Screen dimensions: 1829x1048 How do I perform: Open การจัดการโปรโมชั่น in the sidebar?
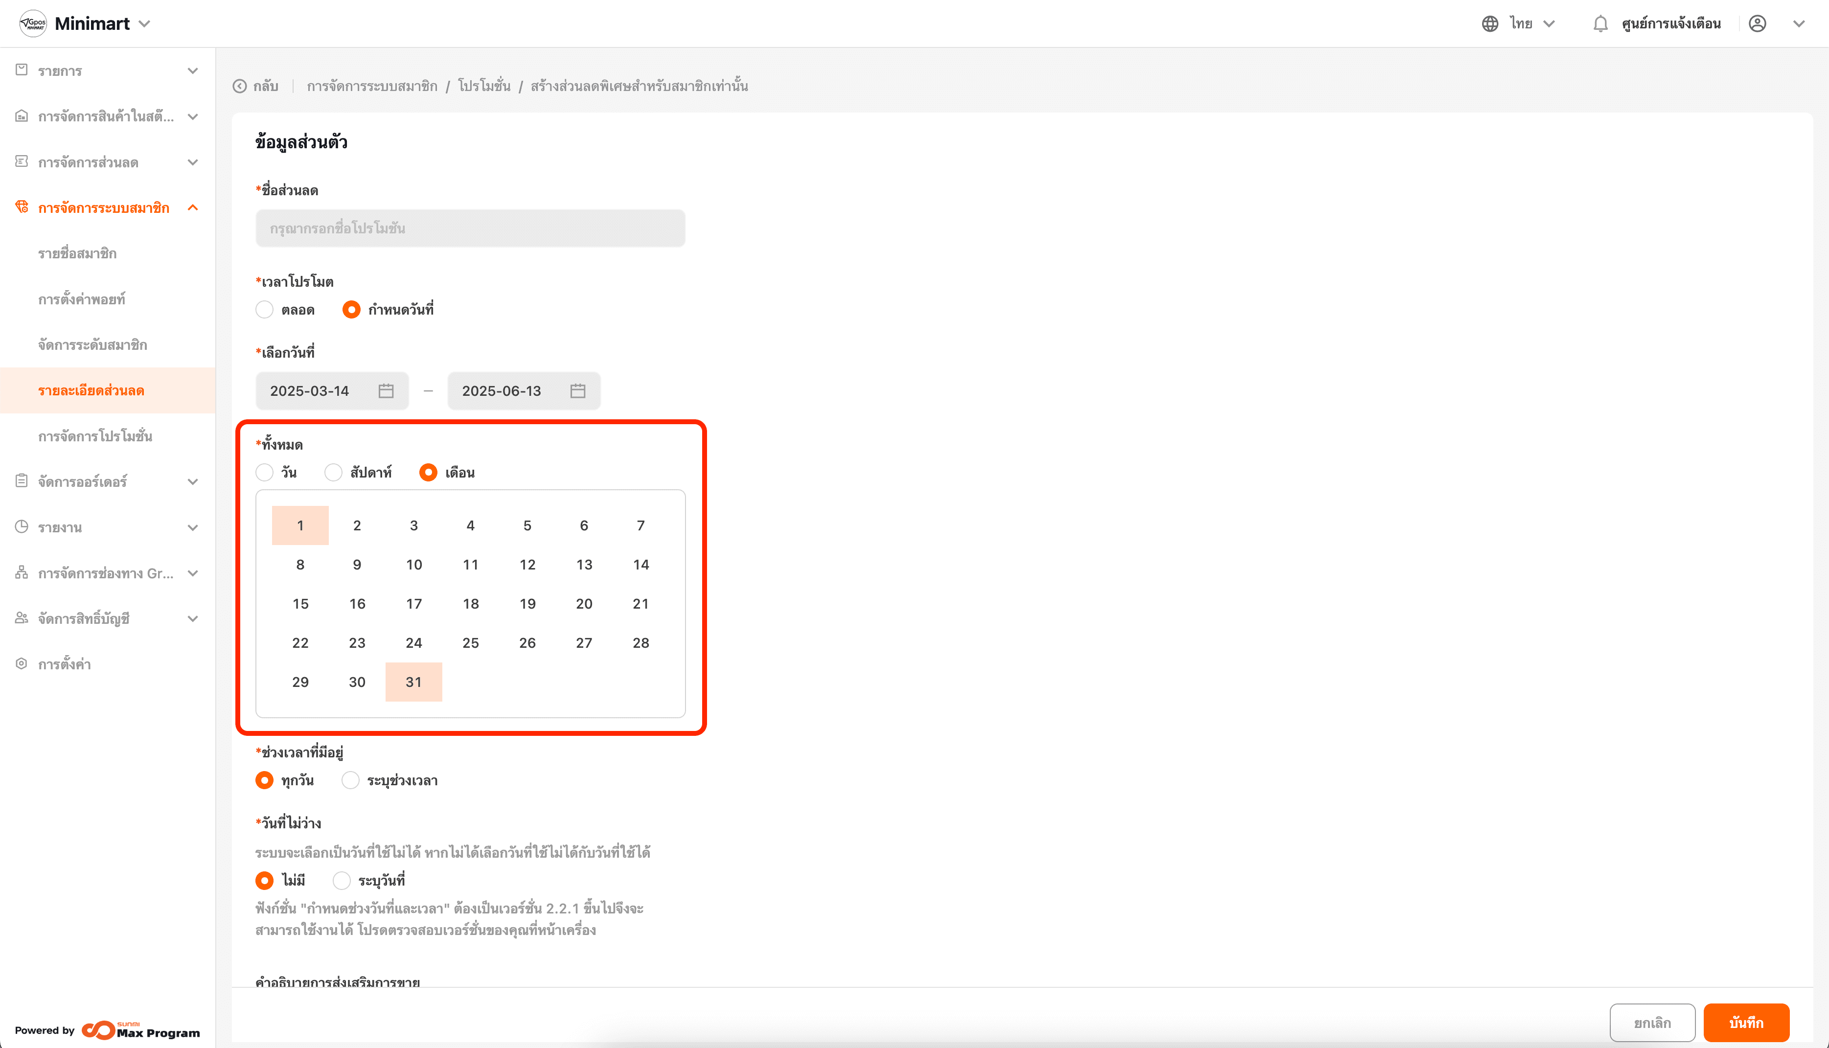95,436
